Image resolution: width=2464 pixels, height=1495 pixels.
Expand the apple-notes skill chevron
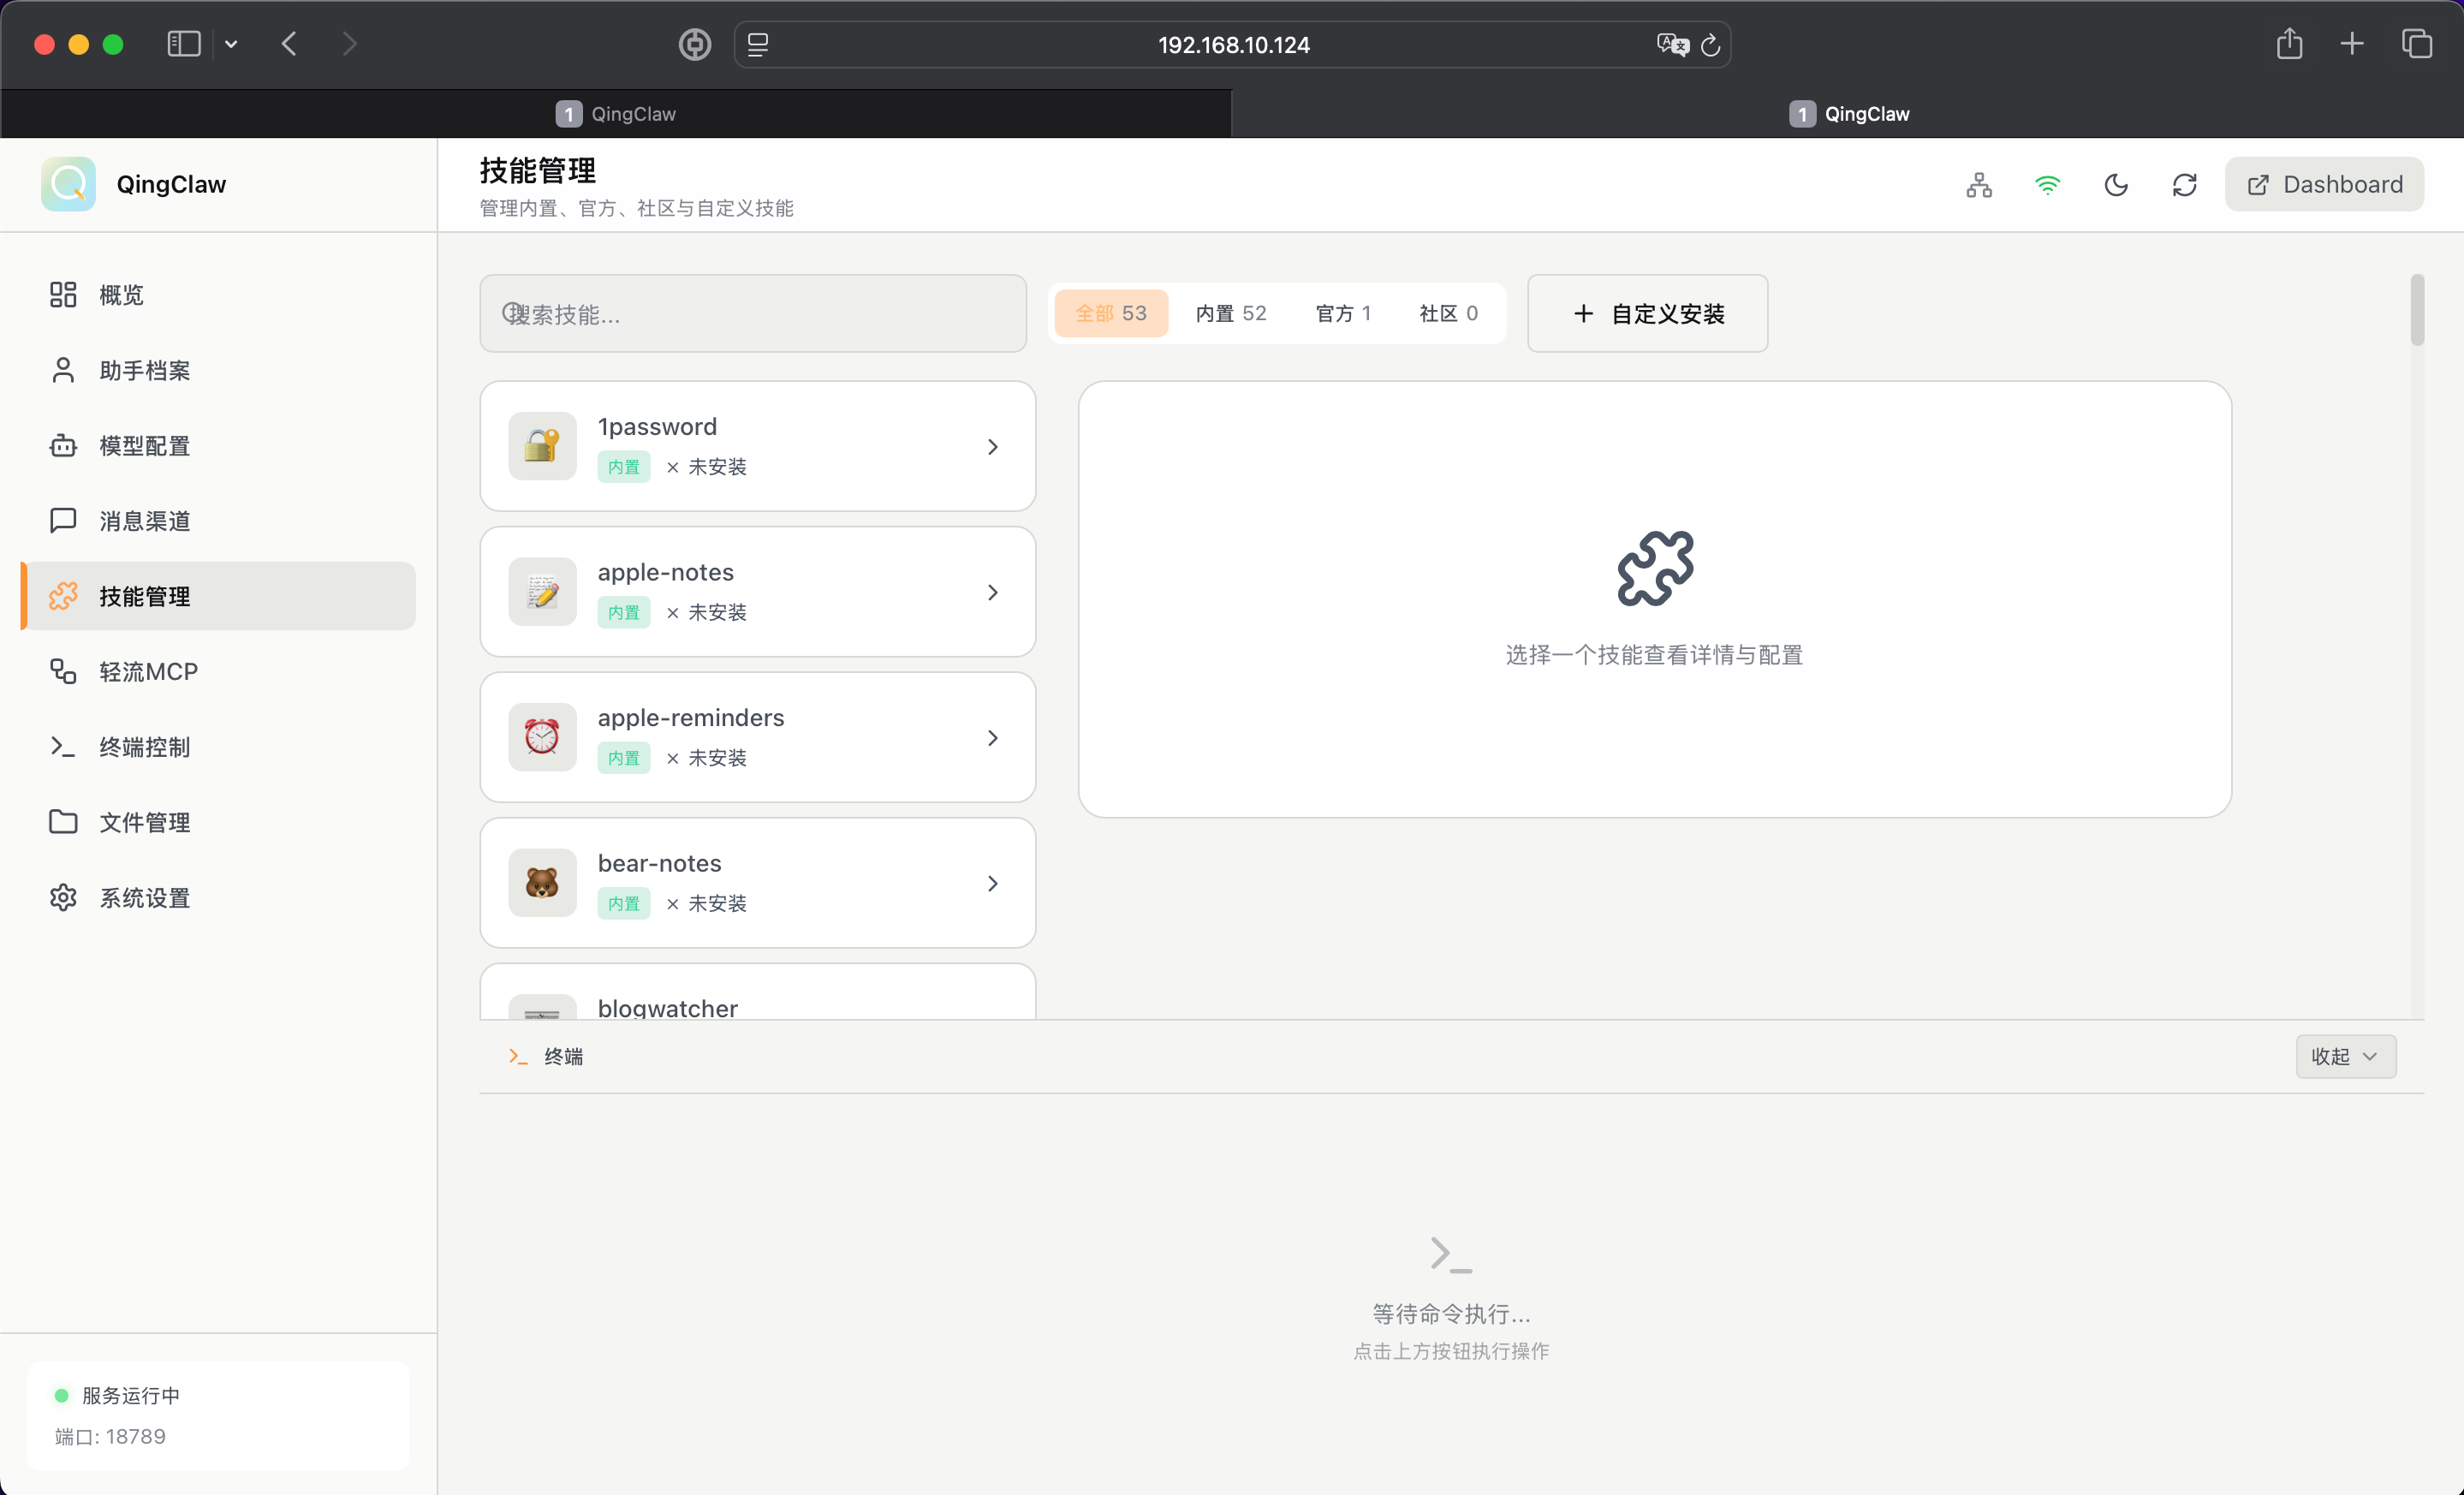992,592
